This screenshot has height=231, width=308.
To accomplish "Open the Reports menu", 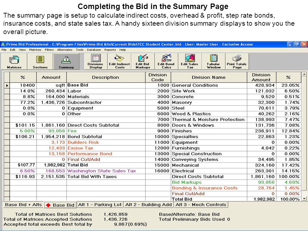I will click(x=110, y=50).
